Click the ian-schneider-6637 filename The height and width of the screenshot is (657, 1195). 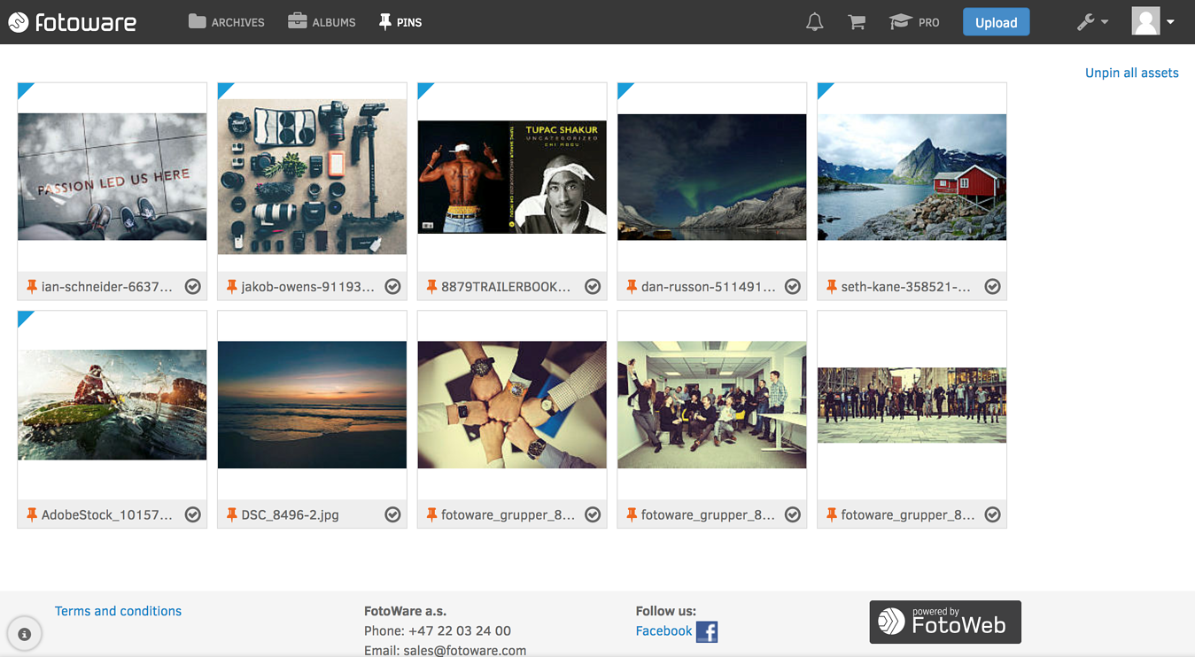tap(107, 286)
